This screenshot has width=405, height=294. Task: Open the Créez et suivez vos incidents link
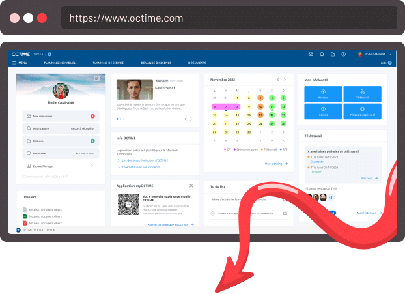pos(141,168)
